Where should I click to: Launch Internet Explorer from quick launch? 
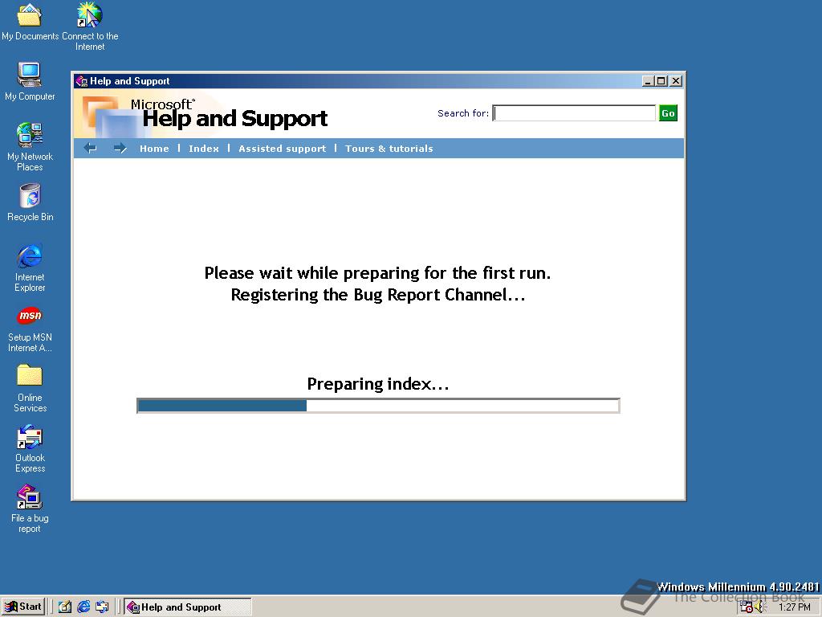pyautogui.click(x=83, y=607)
